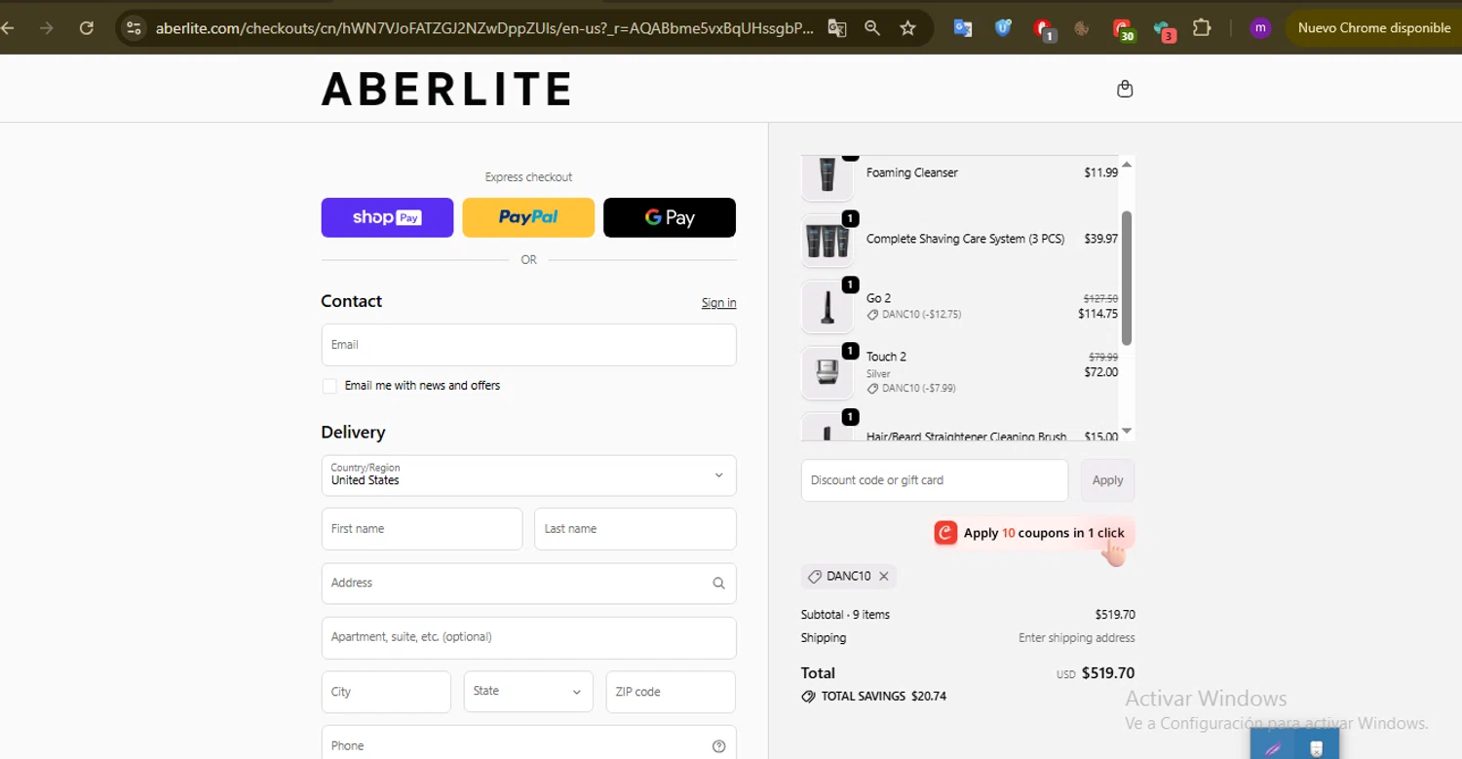Click the Enter shipping address text
1462x759 pixels.
[x=1077, y=638]
